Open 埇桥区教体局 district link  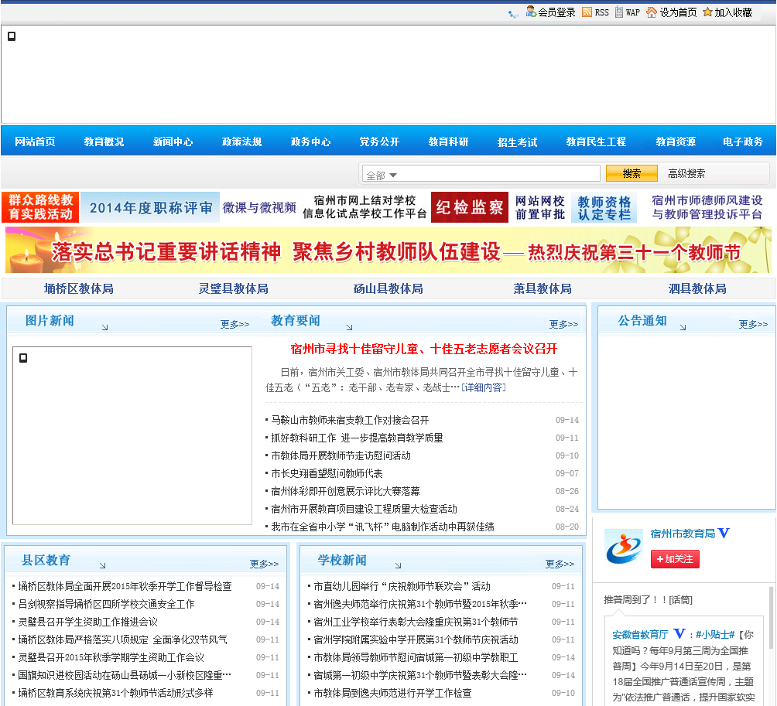pyautogui.click(x=78, y=288)
